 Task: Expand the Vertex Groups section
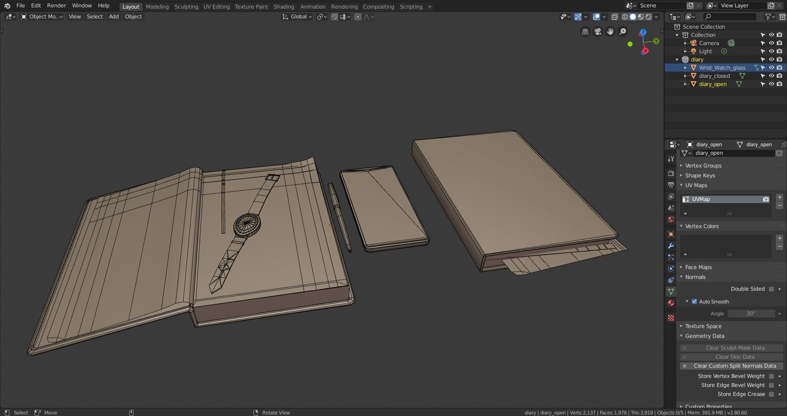pos(703,165)
